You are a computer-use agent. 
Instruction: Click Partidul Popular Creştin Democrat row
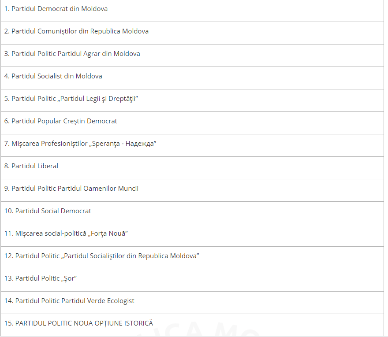(x=192, y=123)
